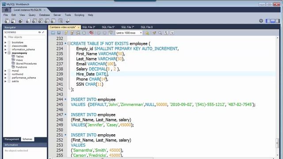Toggle invisible characters display
The height and width of the screenshot is (159, 283).
click(166, 33)
